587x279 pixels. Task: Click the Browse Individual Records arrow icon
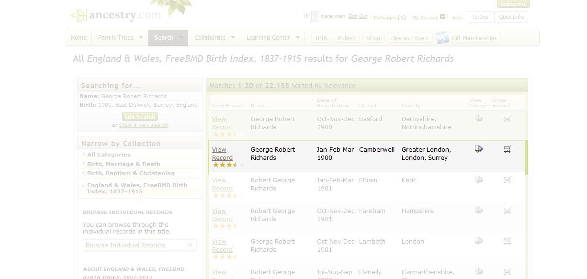pyautogui.click(x=190, y=245)
